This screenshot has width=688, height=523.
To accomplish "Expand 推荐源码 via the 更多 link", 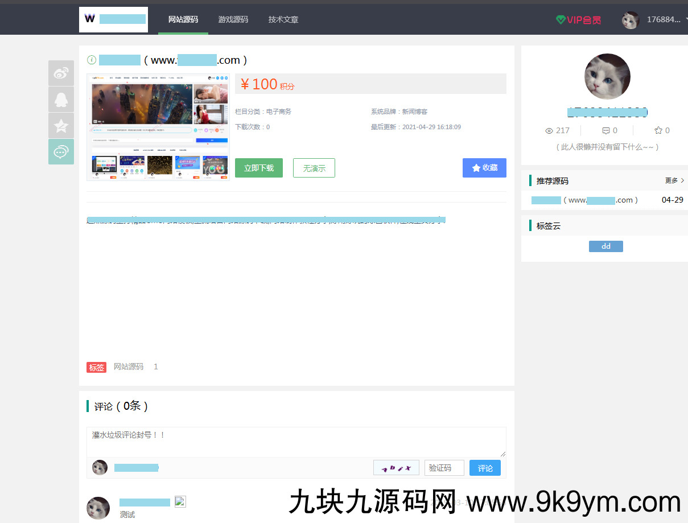I will pyautogui.click(x=671, y=180).
